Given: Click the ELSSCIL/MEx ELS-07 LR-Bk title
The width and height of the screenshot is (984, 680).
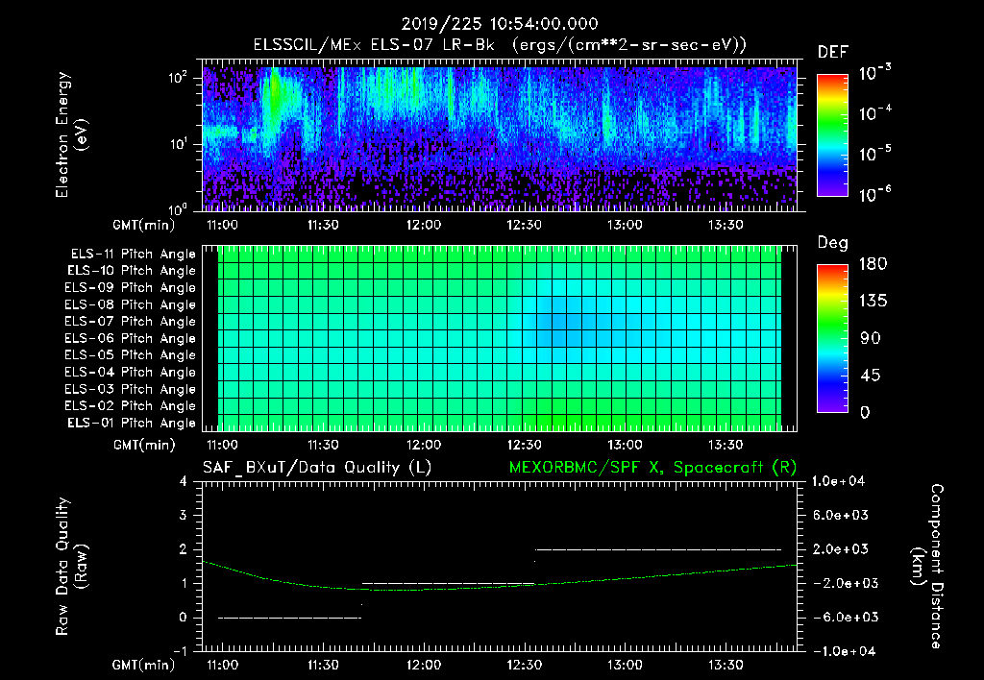Looking at the screenshot, I should [374, 45].
